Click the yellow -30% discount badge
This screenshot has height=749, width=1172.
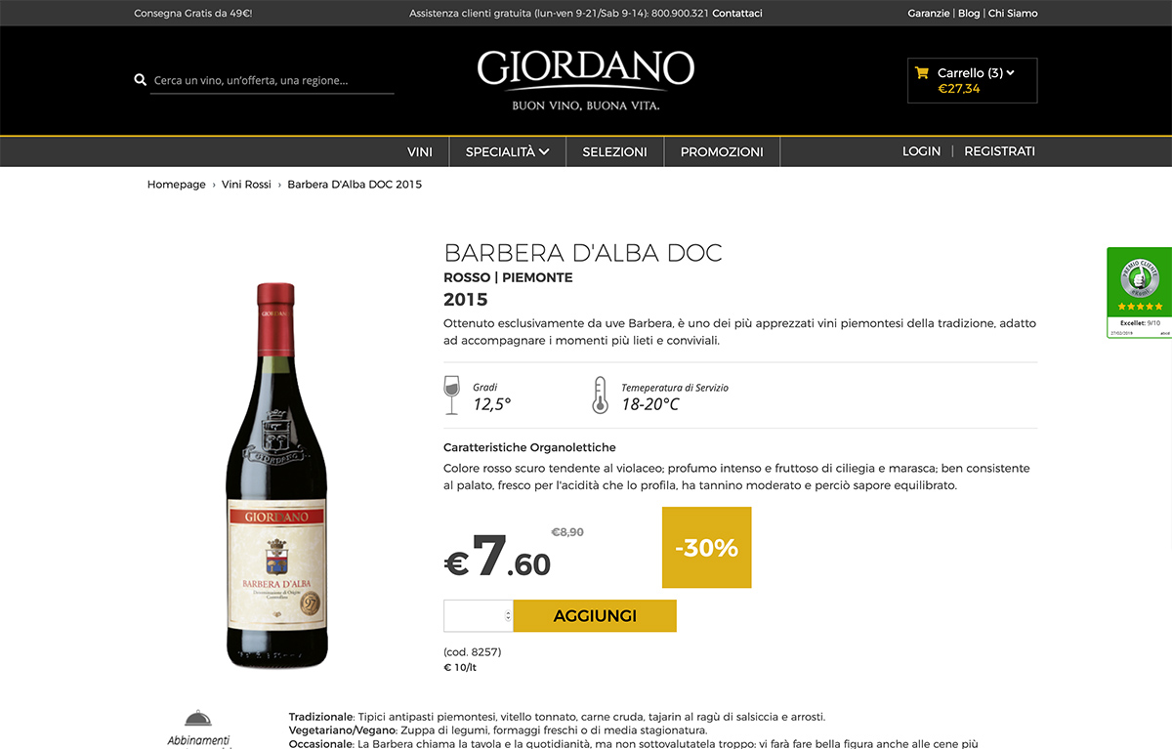tap(706, 548)
